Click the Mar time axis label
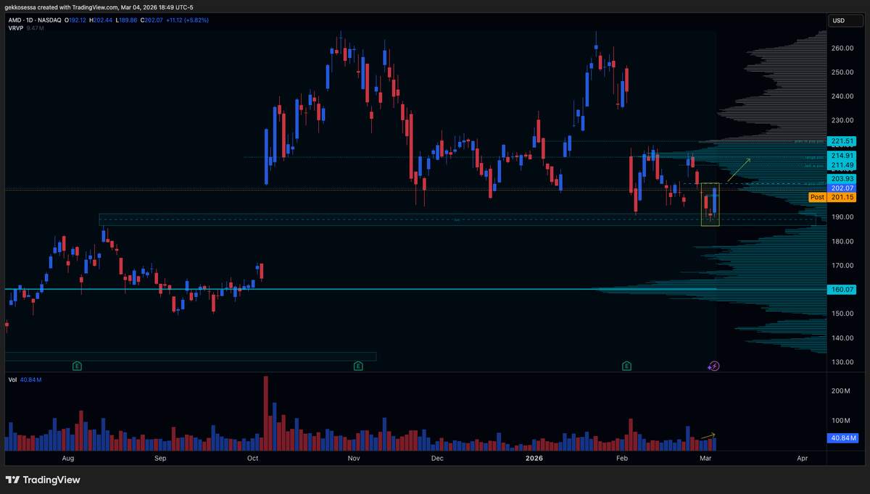 pyautogui.click(x=706, y=459)
